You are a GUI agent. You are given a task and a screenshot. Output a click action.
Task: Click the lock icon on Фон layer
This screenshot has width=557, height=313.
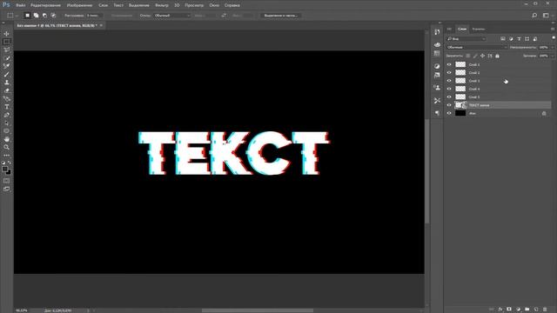(544, 114)
